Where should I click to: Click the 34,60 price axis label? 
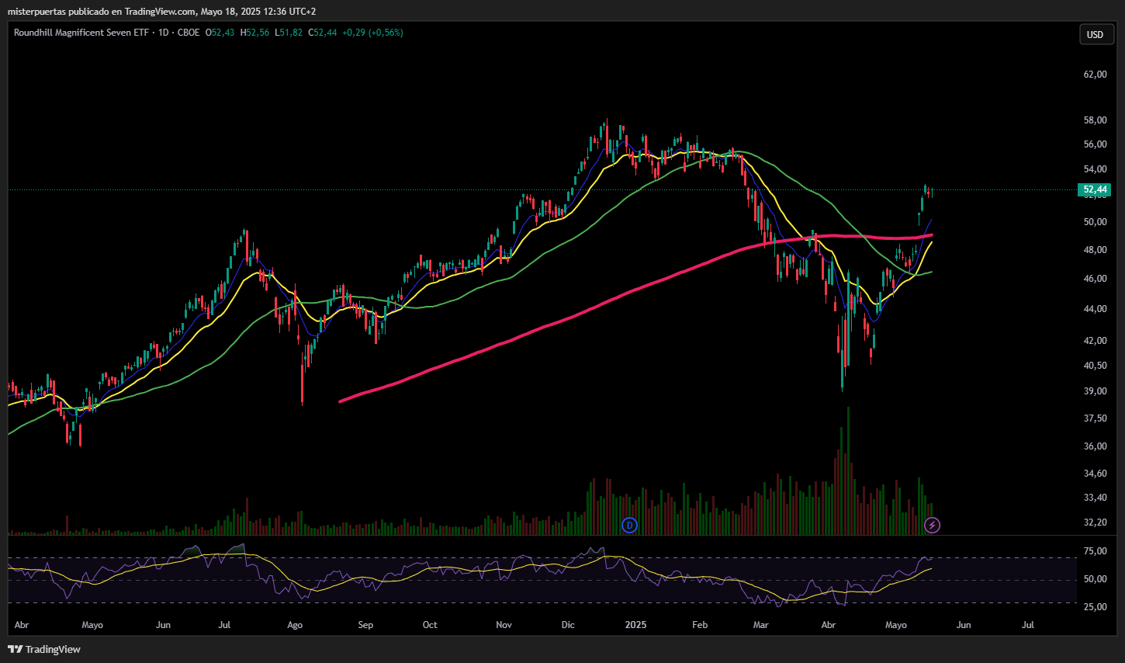(1095, 474)
